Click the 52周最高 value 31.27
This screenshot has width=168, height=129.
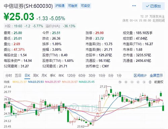pos(25,66)
